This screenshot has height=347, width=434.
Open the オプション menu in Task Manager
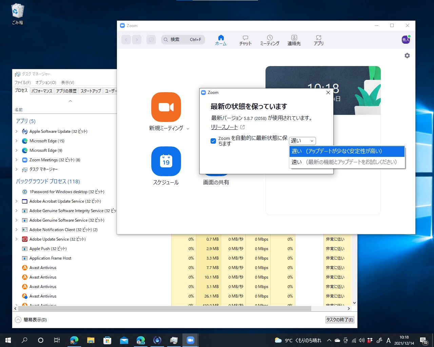pos(45,82)
